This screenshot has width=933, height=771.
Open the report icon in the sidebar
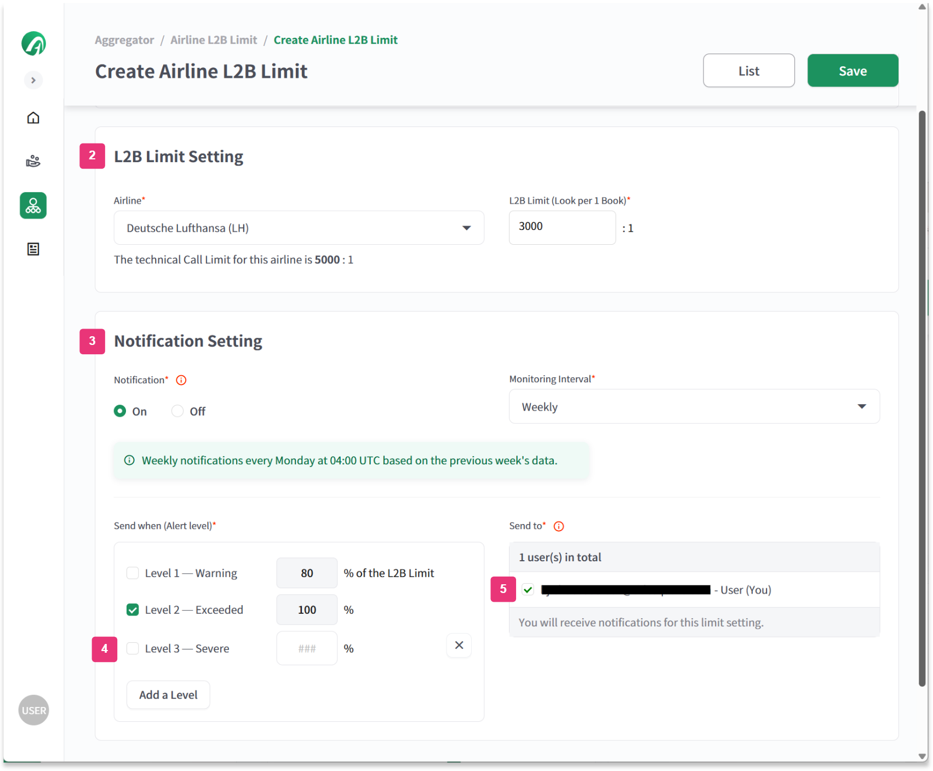tap(33, 249)
